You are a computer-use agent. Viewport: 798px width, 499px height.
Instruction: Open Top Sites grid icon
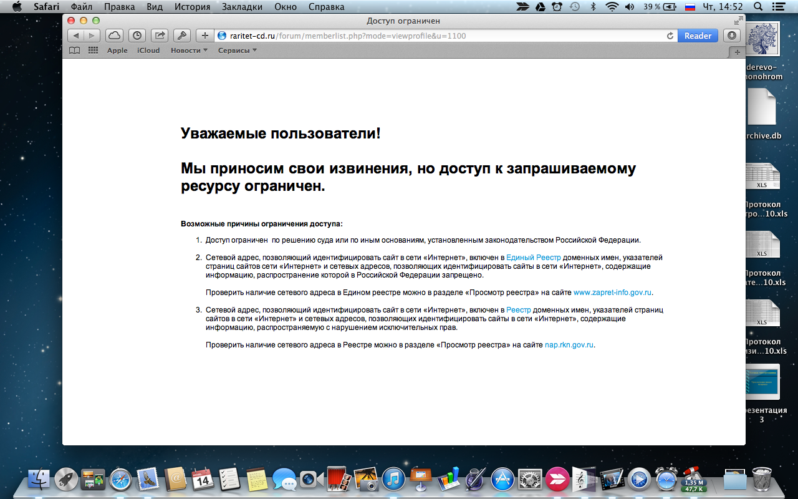pos(93,51)
